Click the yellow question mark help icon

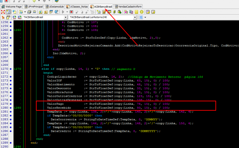click(x=148, y=12)
